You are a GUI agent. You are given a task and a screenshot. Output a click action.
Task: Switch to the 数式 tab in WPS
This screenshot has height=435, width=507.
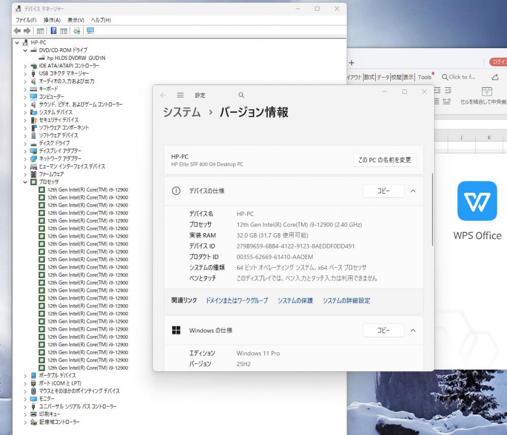[369, 77]
